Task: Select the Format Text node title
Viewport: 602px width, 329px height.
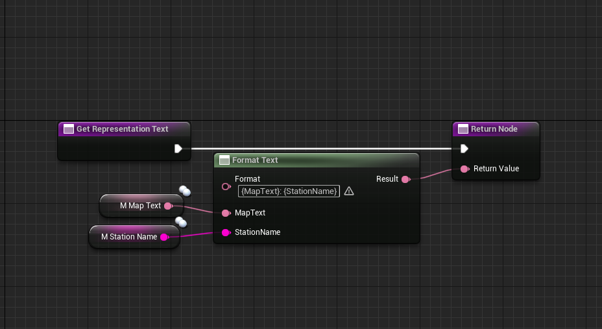Action: tap(255, 160)
